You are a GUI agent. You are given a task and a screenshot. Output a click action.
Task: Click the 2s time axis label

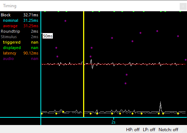113,122
